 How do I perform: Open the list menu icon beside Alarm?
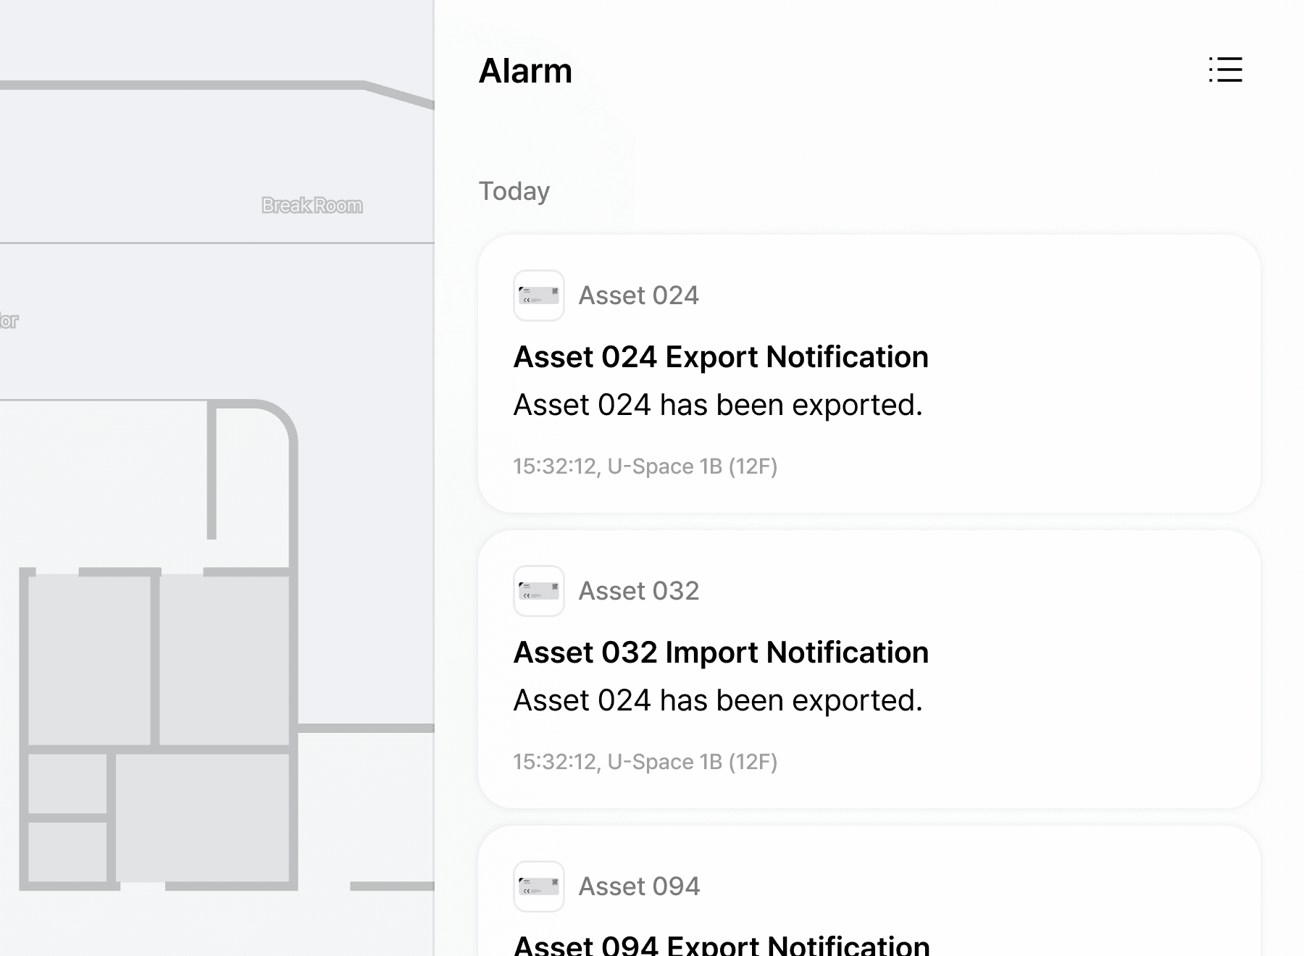pos(1225,70)
